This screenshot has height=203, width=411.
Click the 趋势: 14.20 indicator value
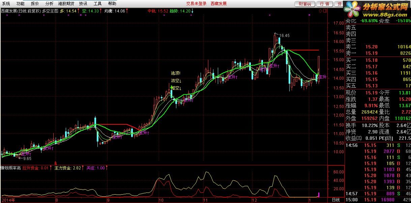(181, 11)
